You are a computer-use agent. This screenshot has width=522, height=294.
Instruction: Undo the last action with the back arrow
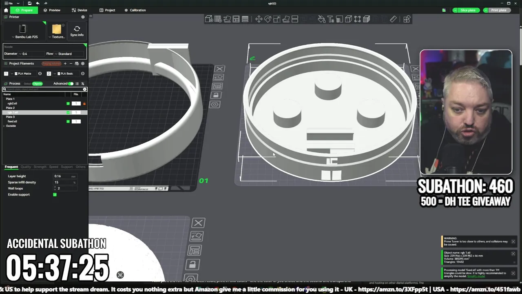coord(39,3)
